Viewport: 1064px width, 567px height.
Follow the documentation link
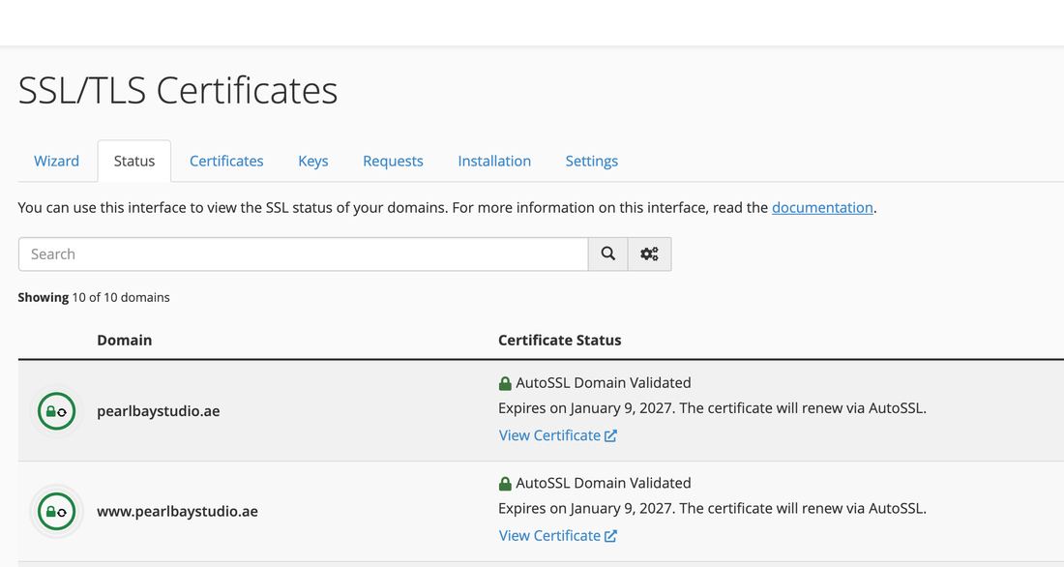coord(822,208)
